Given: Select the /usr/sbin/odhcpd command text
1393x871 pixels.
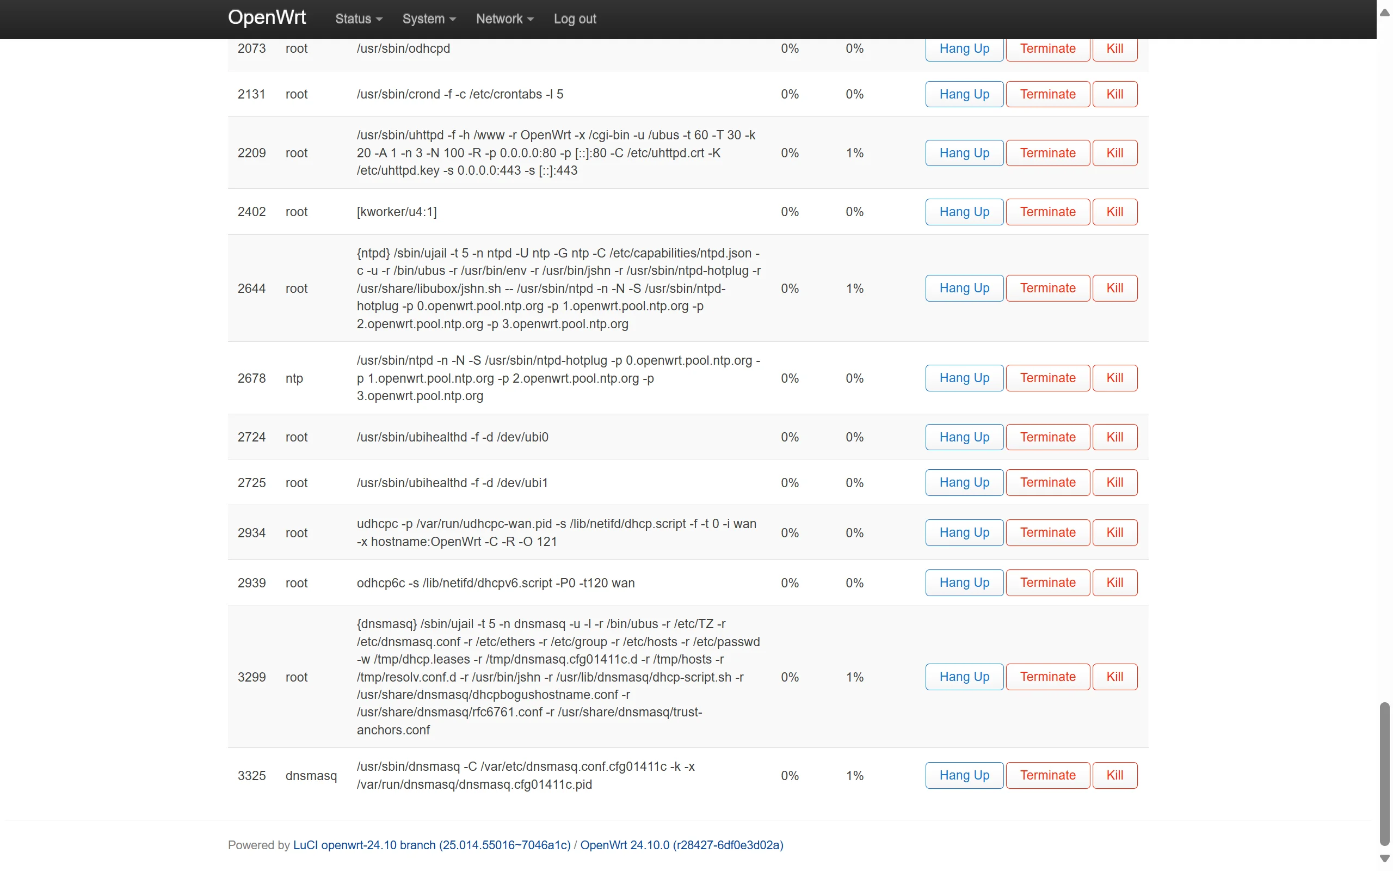Looking at the screenshot, I should [x=403, y=48].
